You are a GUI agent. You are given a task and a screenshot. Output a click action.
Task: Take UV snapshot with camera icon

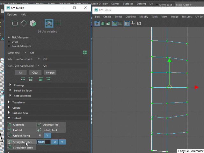click(139, 23)
